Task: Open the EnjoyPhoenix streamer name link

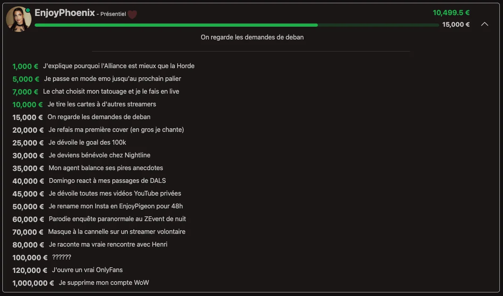Action: (x=65, y=13)
